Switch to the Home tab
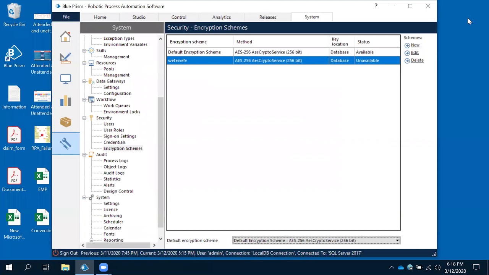The image size is (489, 275). pyautogui.click(x=100, y=17)
